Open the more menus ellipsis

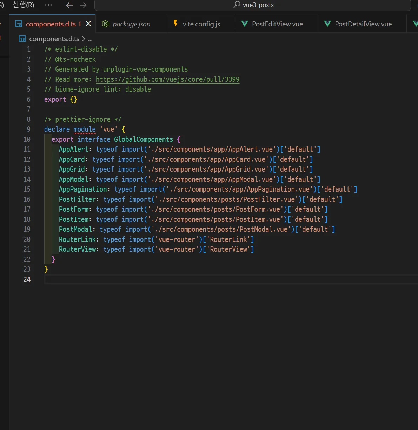point(48,5)
